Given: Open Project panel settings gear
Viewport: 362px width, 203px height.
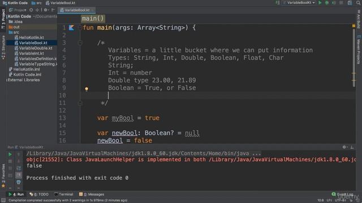Looking at the screenshot, I should [46, 10].
